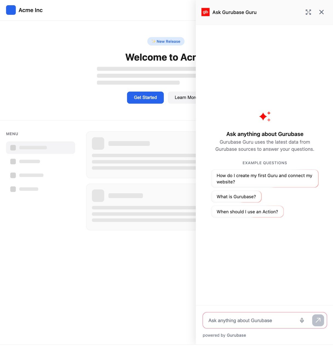This screenshot has height=346, width=333.
Task: Select the 'How do I create my first Guru' question
Action: point(265,179)
